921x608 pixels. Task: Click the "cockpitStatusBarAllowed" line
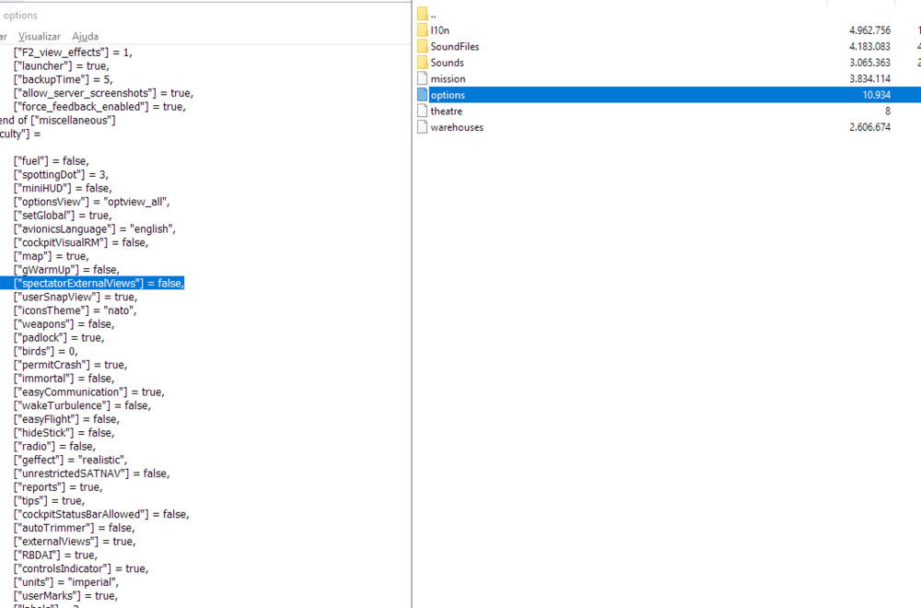tap(101, 514)
